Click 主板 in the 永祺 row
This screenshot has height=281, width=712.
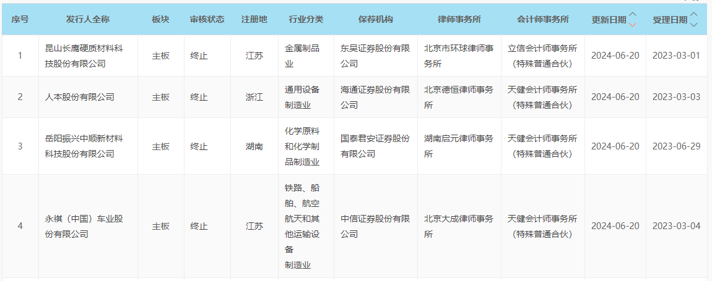click(x=161, y=226)
